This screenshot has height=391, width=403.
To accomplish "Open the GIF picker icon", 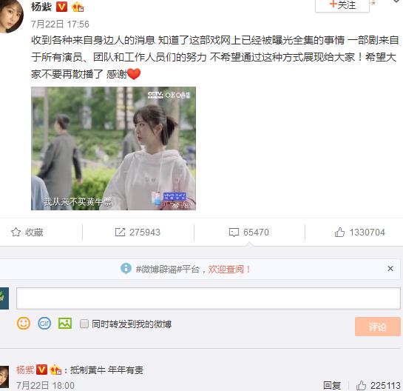I will [x=44, y=324].
